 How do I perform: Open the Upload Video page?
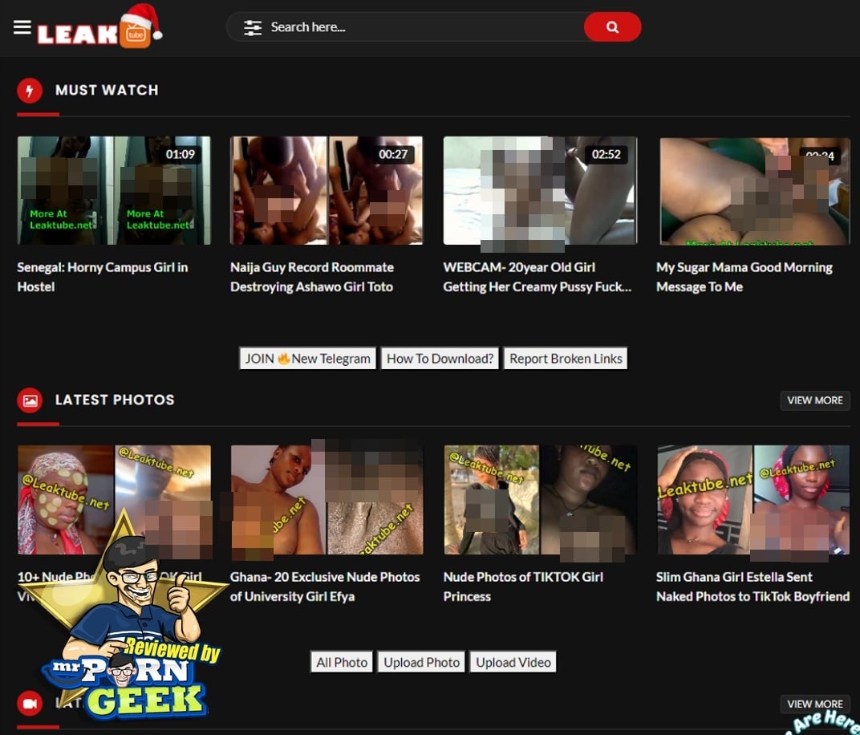click(513, 662)
